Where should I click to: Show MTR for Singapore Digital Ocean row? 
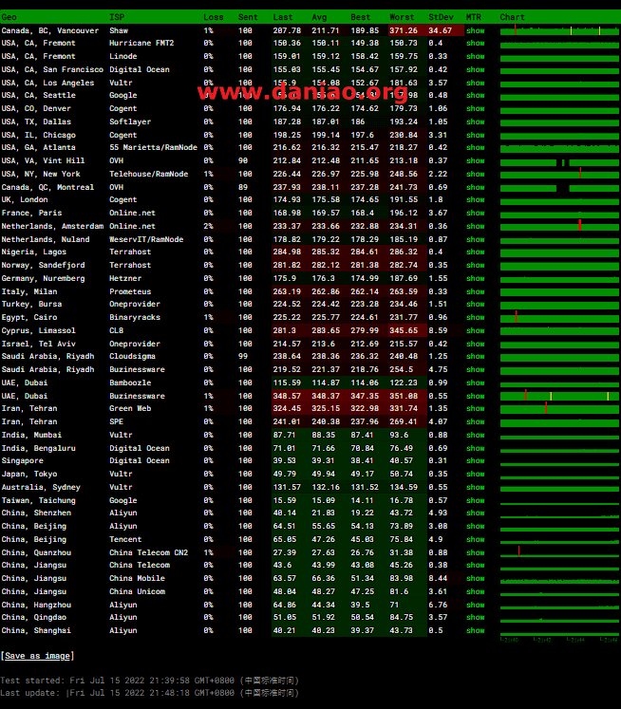(x=475, y=460)
